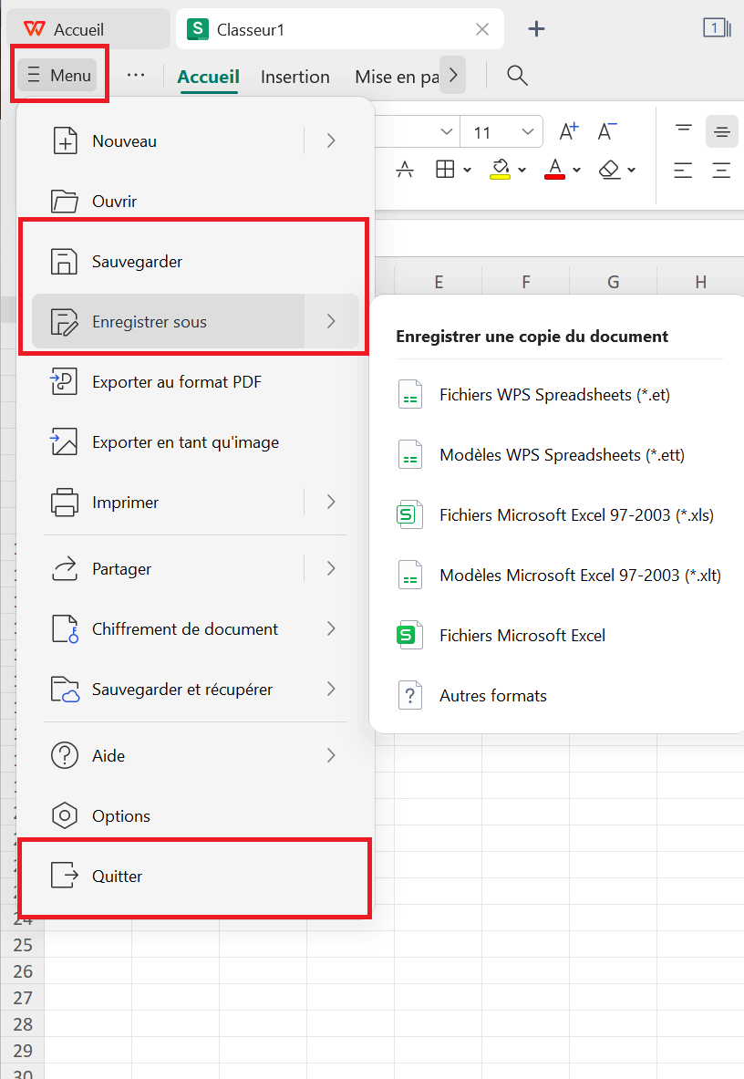Apply yellow fill color bucket

(500, 169)
